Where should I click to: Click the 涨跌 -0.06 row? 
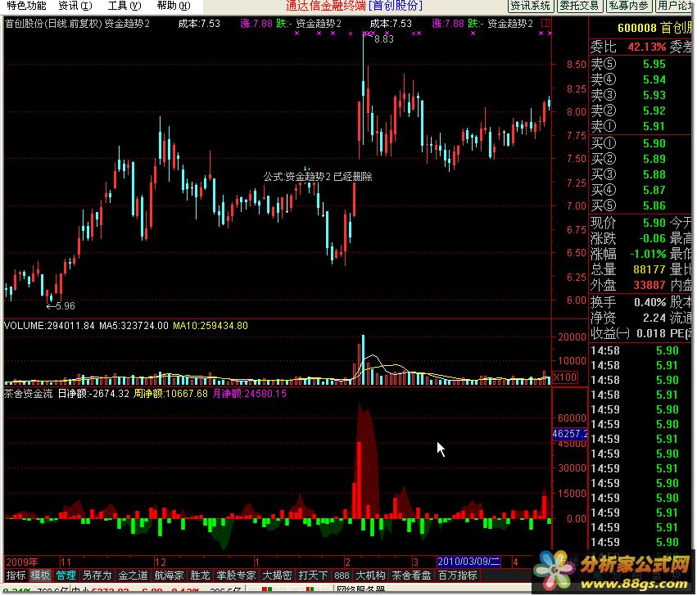coord(628,238)
